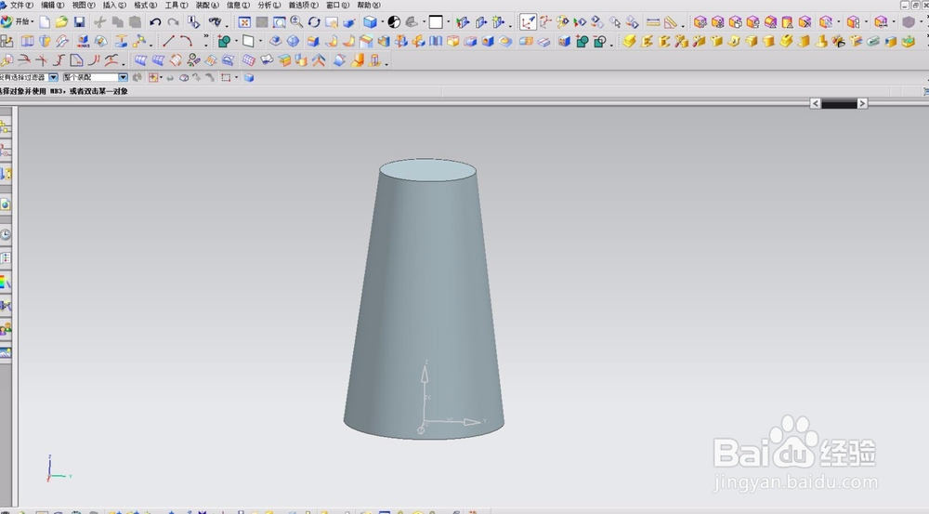Image resolution: width=929 pixels, height=514 pixels.
Task: Click the measure angle protractor icon
Action: pos(671,22)
